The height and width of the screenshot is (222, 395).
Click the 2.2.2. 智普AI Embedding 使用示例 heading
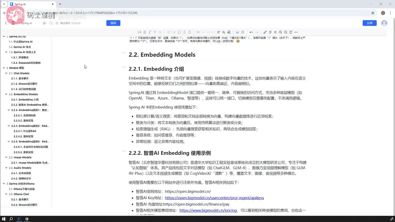pyautogui.click(x=170, y=153)
